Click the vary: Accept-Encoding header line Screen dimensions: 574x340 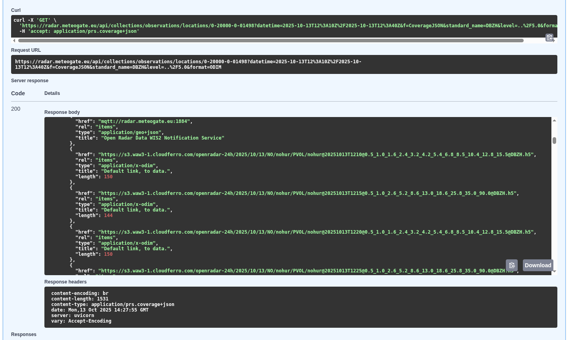[x=81, y=321]
